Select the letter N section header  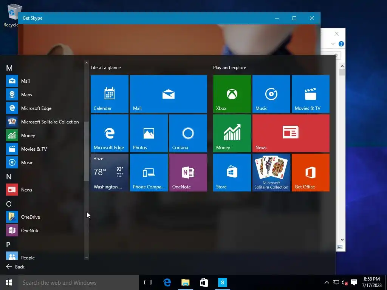9,177
